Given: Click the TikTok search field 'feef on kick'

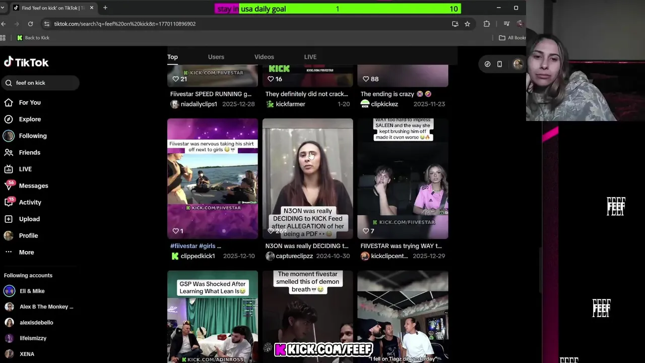Looking at the screenshot, I should coord(40,83).
